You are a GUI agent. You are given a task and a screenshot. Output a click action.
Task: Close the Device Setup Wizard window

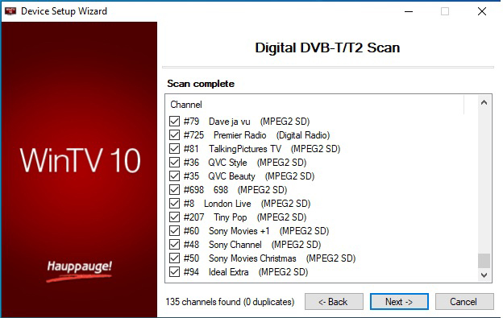pyautogui.click(x=482, y=11)
